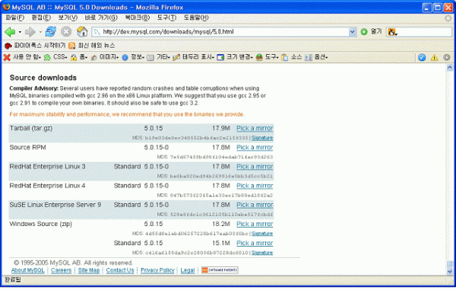The height and width of the screenshot is (290, 456).
Task: Open the Miscellaneous toolbar menu
Action: click(159, 57)
